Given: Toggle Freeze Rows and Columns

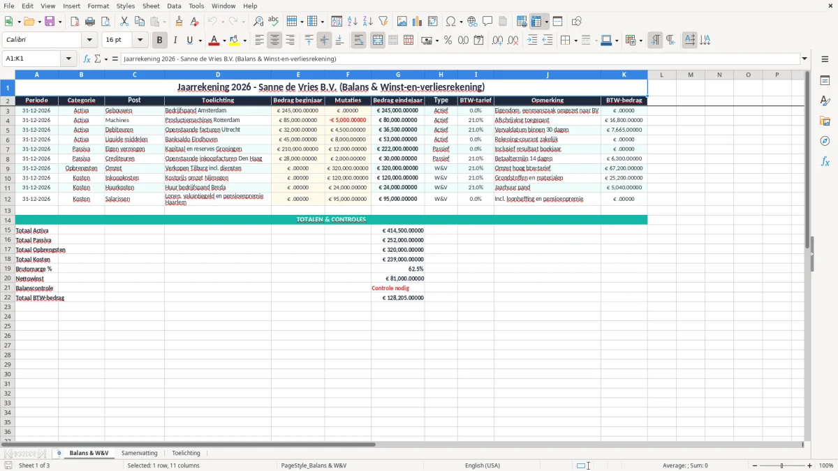Looking at the screenshot, I should 536,22.
